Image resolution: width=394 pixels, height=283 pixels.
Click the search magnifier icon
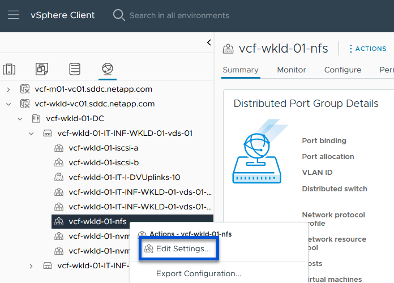click(119, 15)
